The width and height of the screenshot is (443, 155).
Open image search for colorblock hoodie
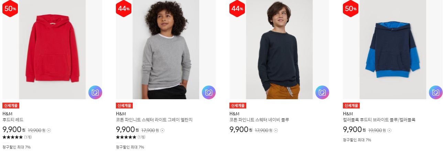point(436,92)
